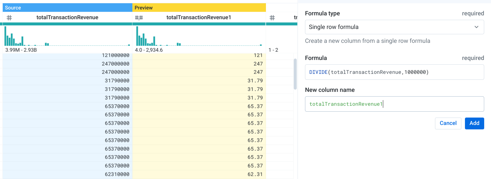The width and height of the screenshot is (491, 179).
Task: Click into the DIVIDE formula field
Action: coord(394,72)
